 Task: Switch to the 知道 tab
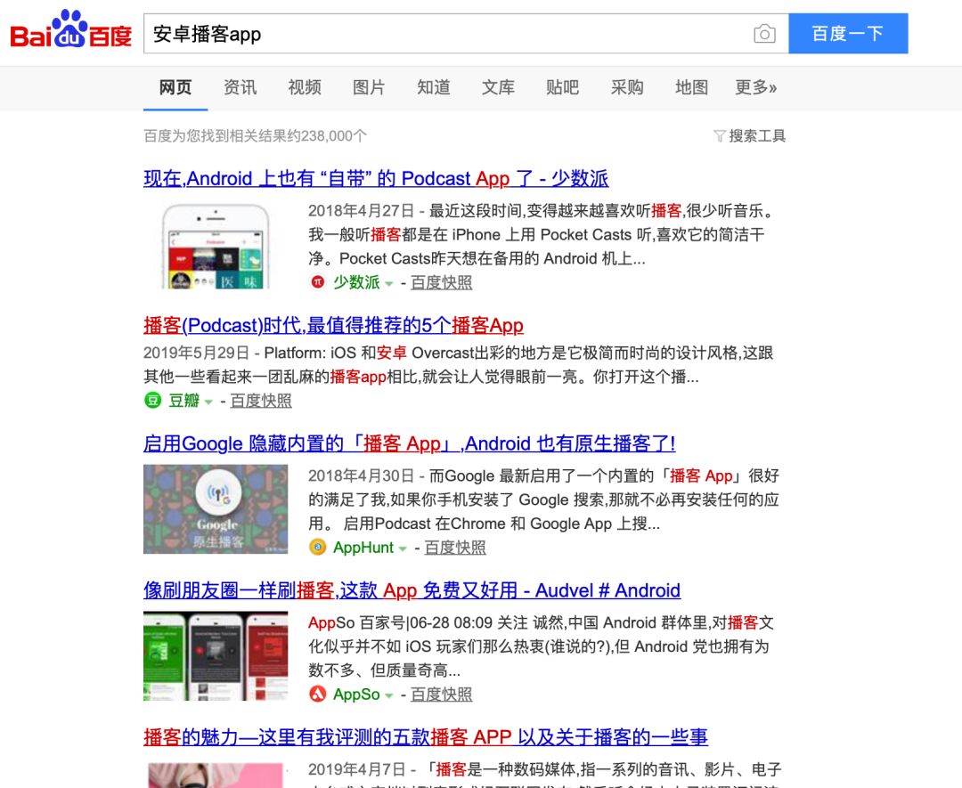pos(433,87)
